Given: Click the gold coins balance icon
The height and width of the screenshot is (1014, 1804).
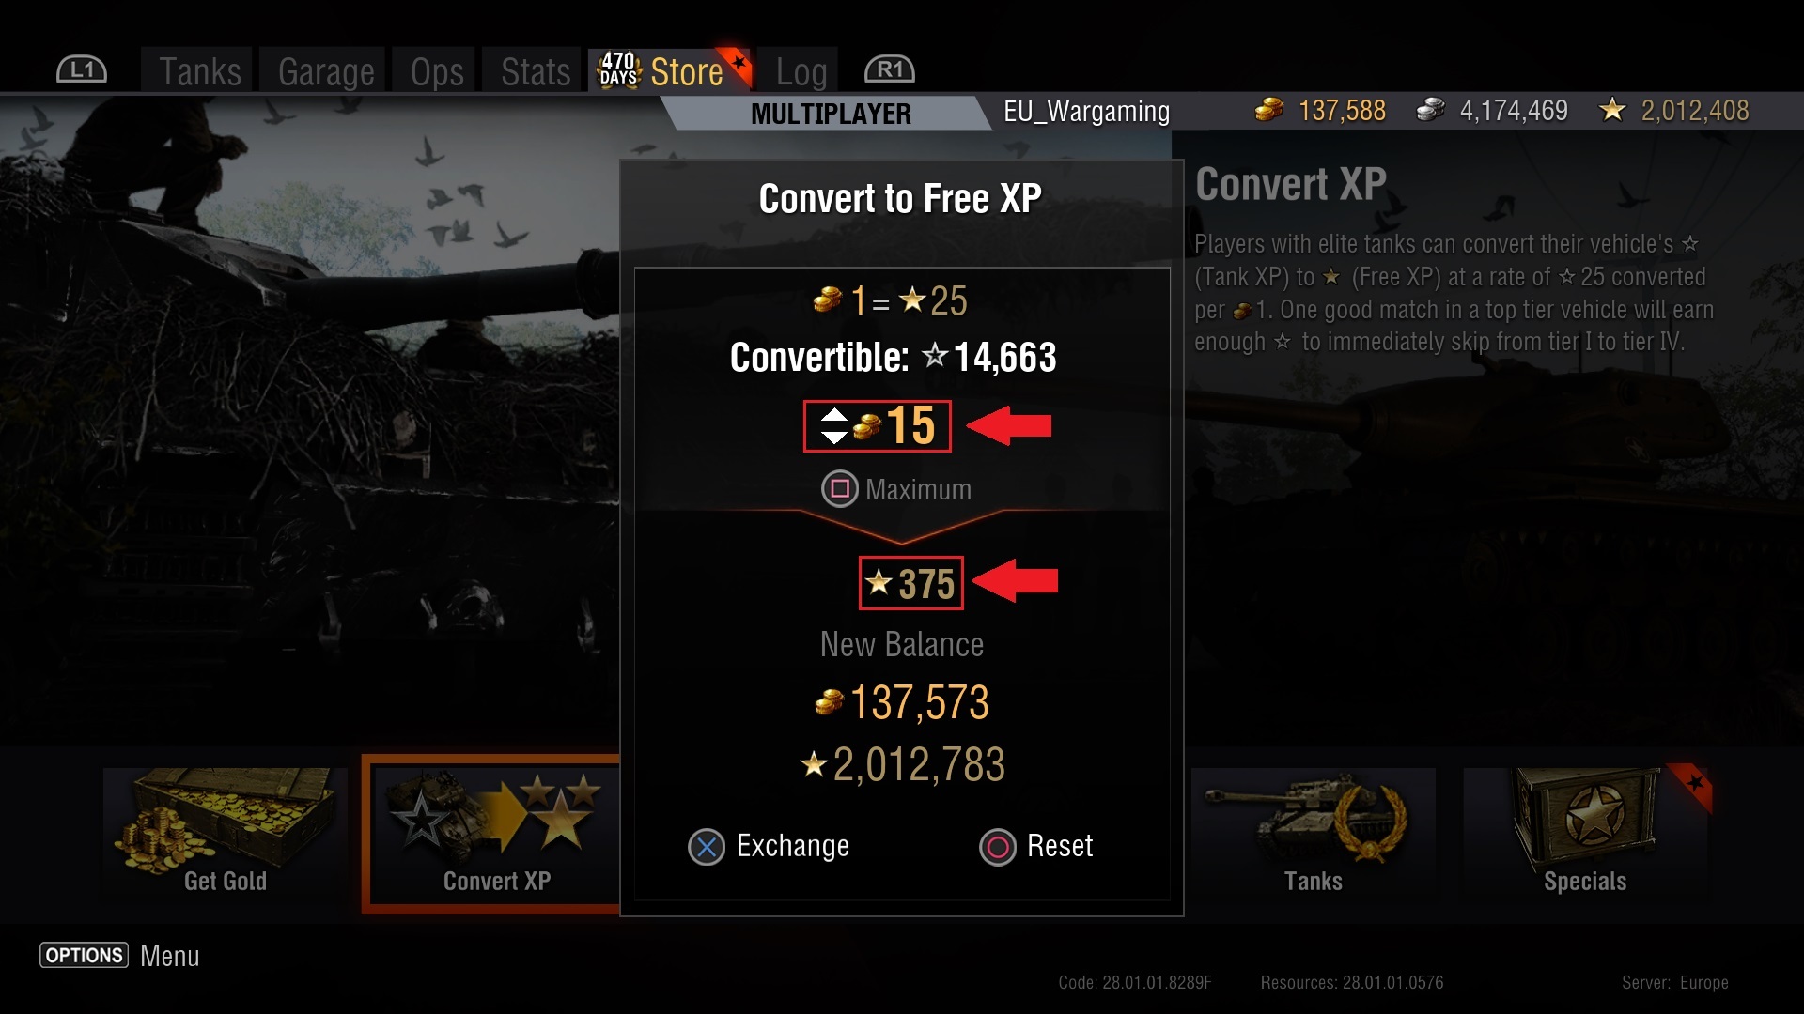Looking at the screenshot, I should (x=1269, y=111).
